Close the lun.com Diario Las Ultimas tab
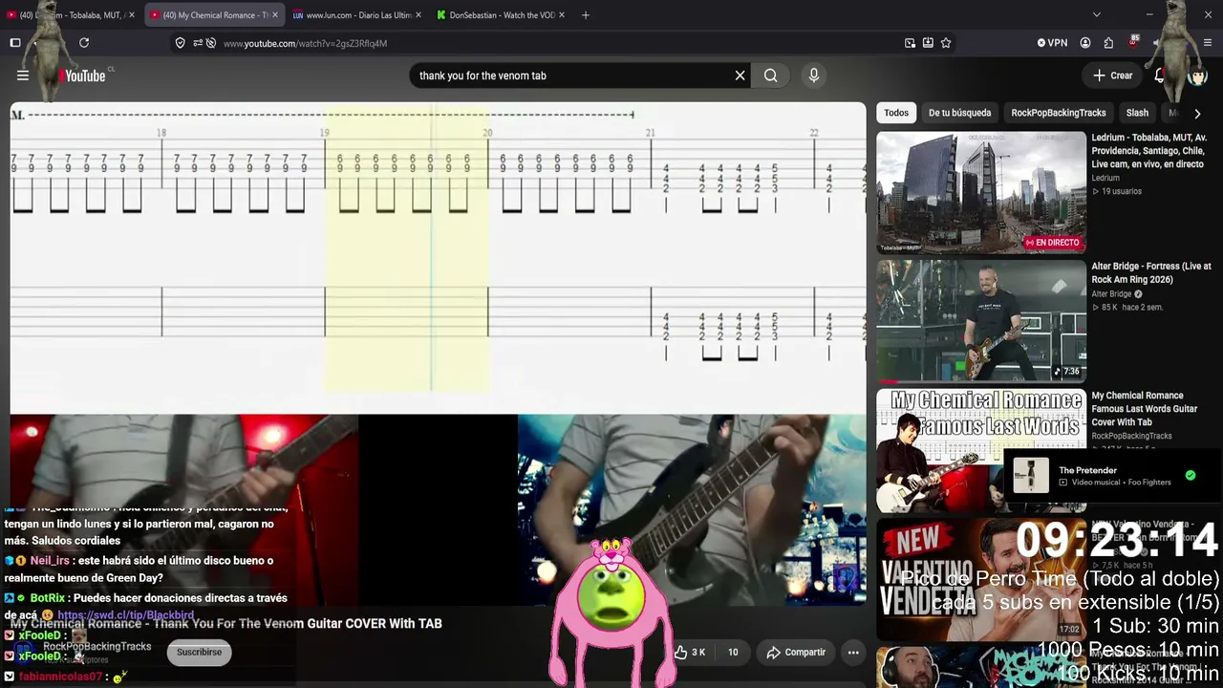 click(418, 15)
